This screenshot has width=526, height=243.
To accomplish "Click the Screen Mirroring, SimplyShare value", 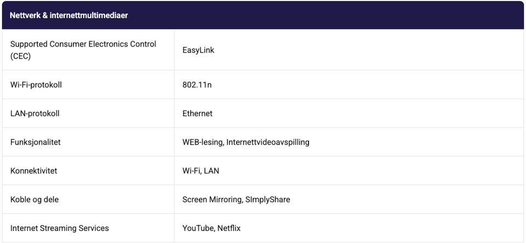I will pyautogui.click(x=236, y=199).
